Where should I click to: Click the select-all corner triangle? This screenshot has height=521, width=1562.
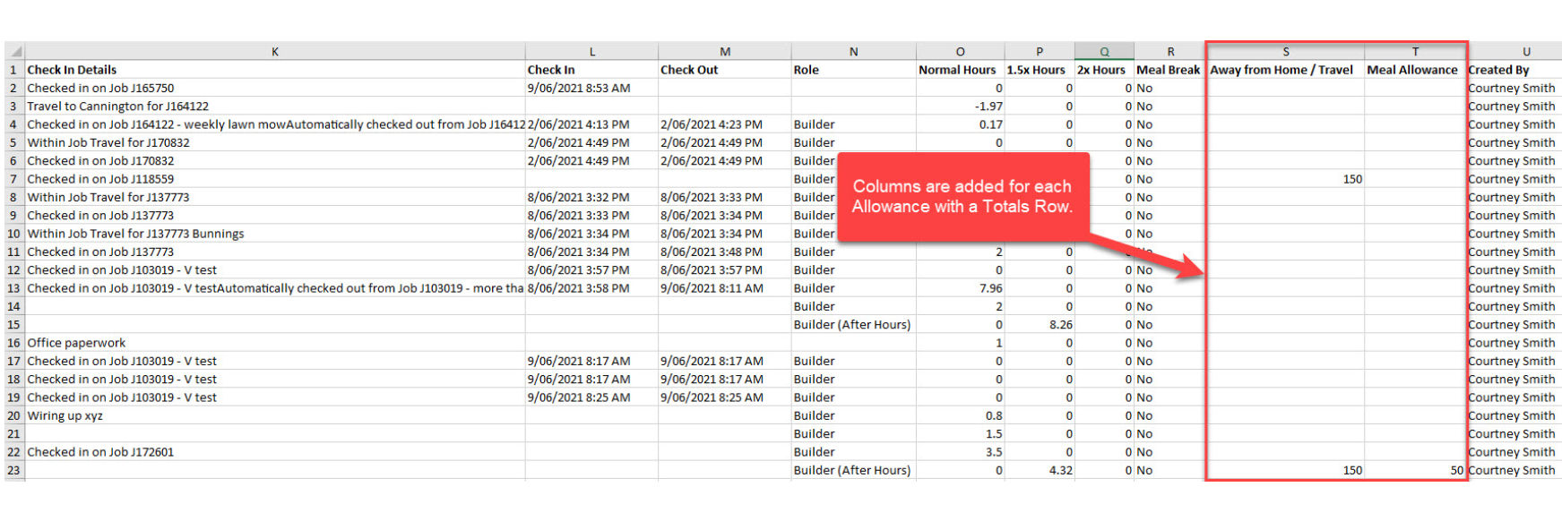[15, 52]
